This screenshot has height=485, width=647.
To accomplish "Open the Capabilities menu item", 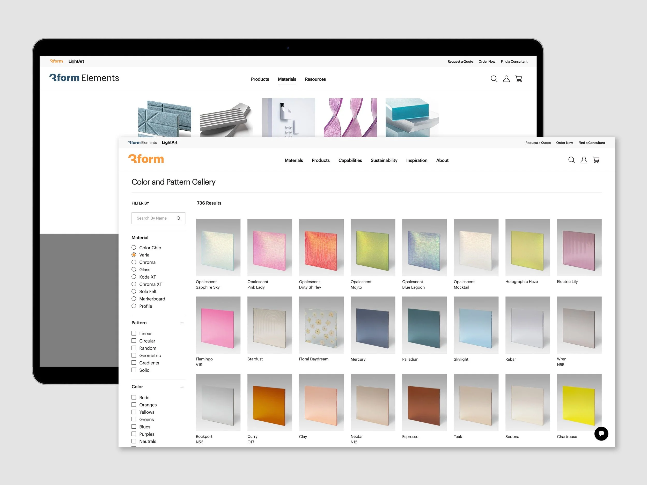I will [x=350, y=160].
